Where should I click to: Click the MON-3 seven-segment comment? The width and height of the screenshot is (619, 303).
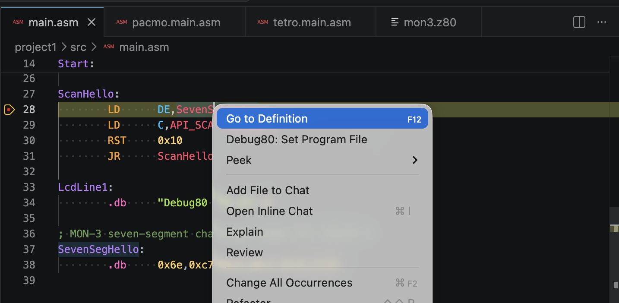[136, 234]
